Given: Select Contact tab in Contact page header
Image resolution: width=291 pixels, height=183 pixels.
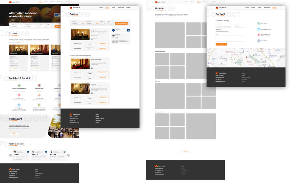Looking at the screenshot, I should click(274, 8).
